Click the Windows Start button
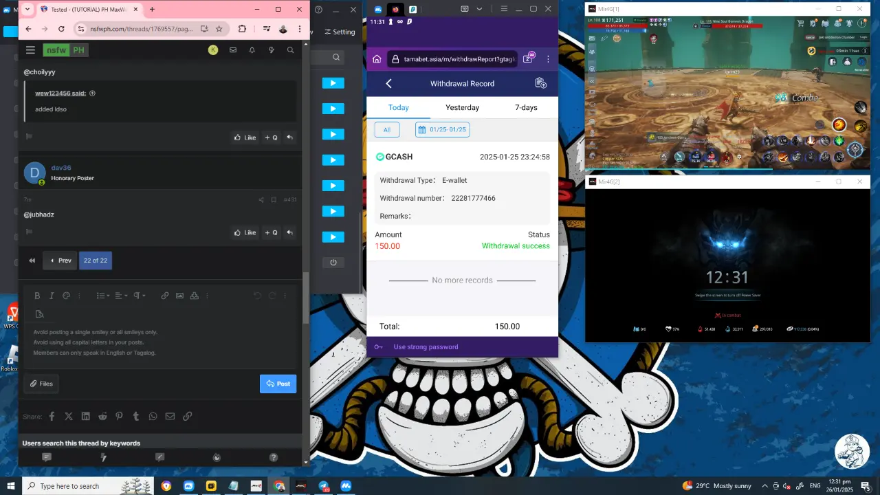880x495 pixels. (x=10, y=486)
